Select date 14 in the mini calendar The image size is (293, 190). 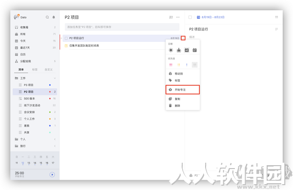[35, 163]
